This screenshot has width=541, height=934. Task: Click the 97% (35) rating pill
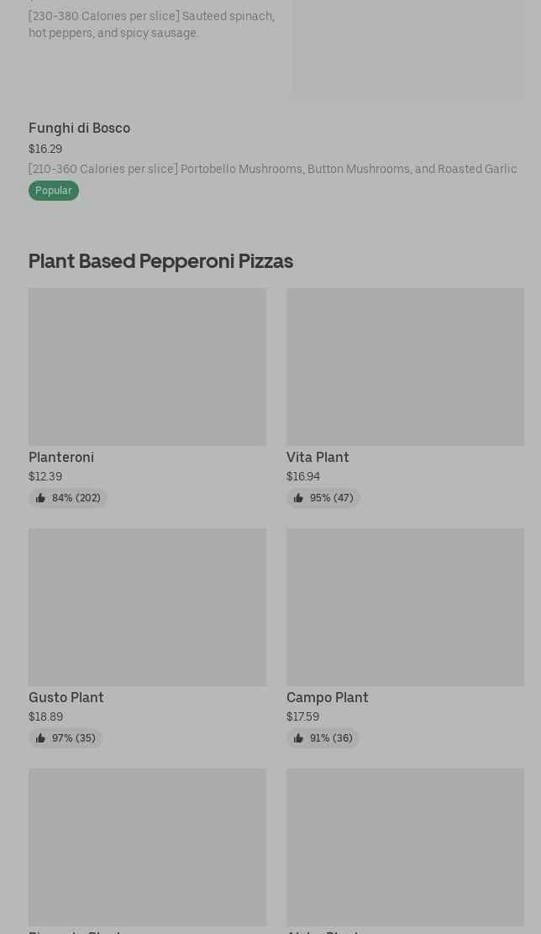pos(66,738)
